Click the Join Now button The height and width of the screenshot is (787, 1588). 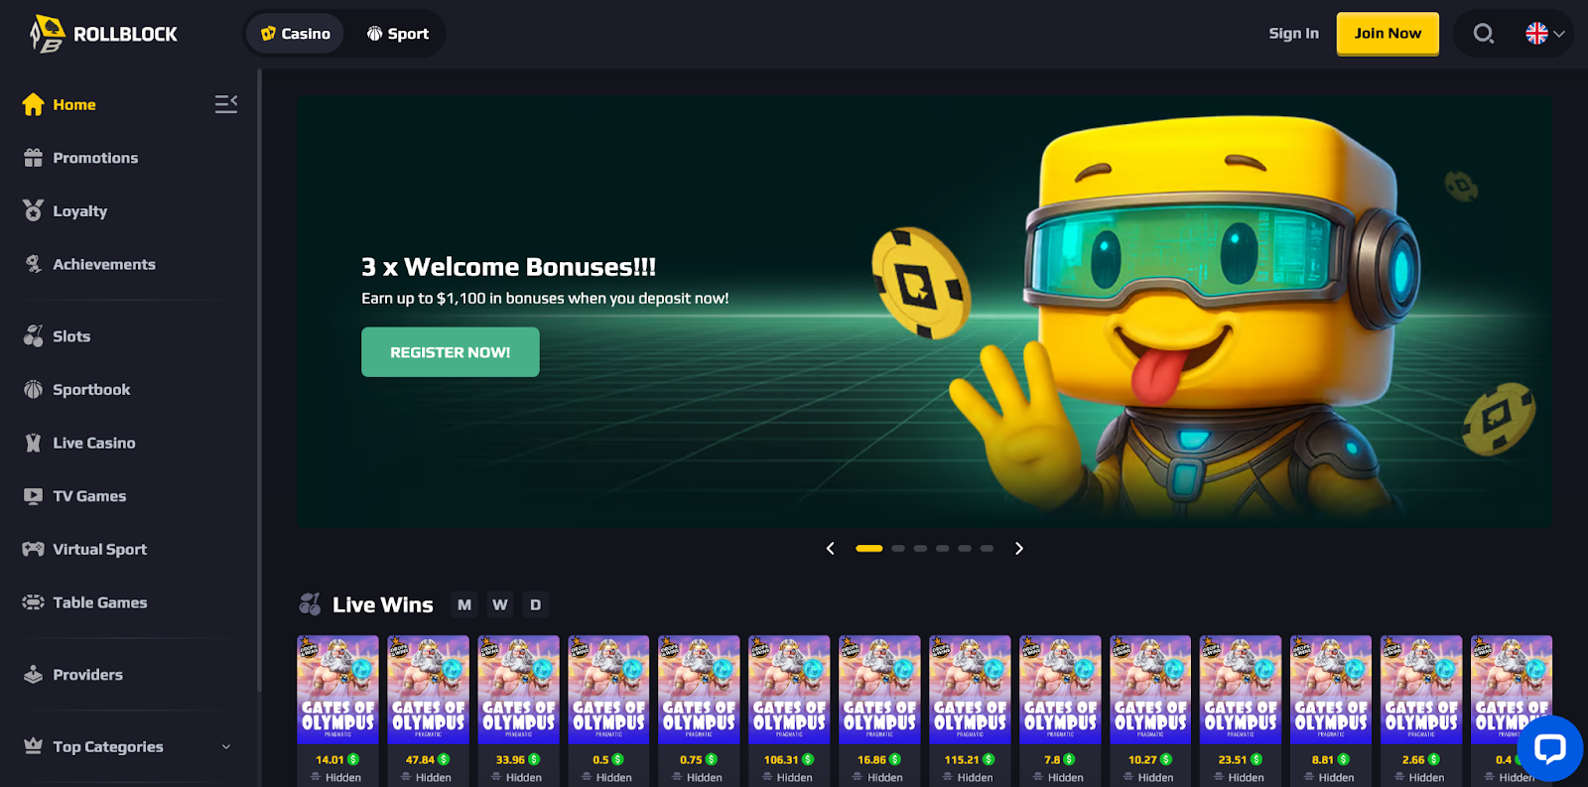coord(1388,34)
